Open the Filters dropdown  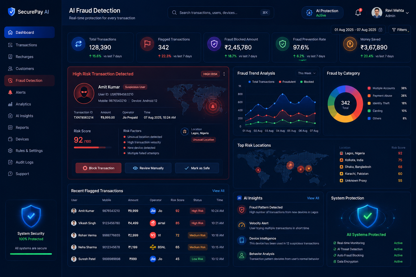(400, 30)
